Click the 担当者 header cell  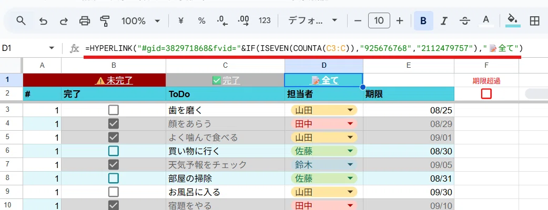coord(323,94)
